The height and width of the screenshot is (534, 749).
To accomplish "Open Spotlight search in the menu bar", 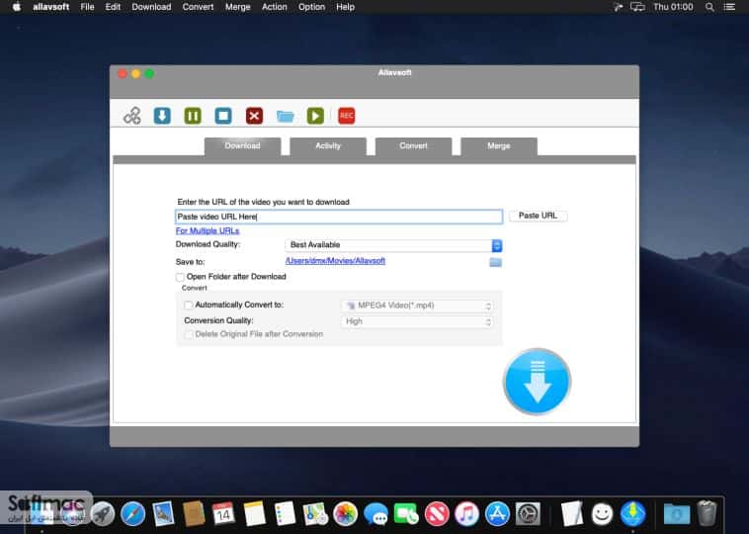I will tap(709, 7).
